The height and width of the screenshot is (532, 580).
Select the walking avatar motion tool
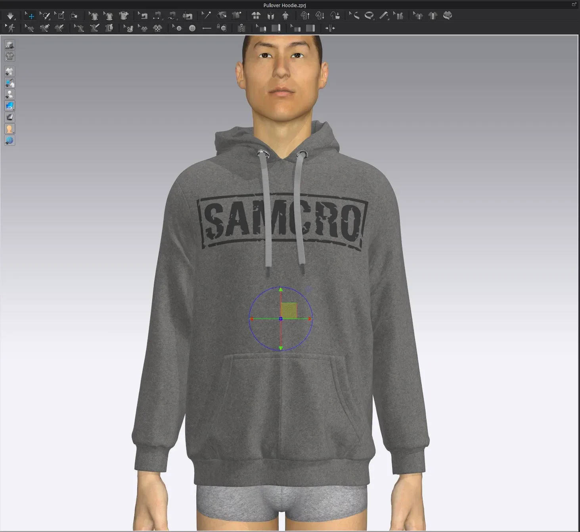pos(10,28)
